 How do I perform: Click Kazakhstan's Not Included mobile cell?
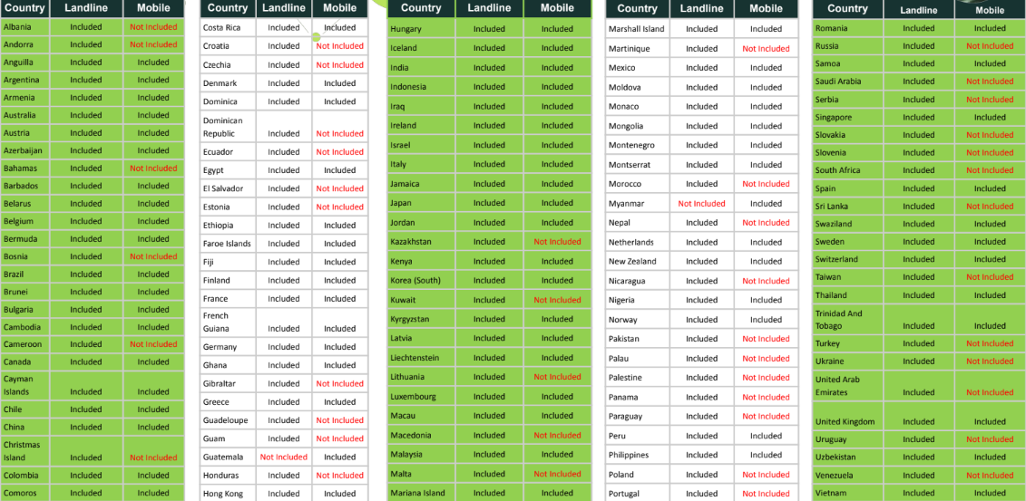(557, 242)
